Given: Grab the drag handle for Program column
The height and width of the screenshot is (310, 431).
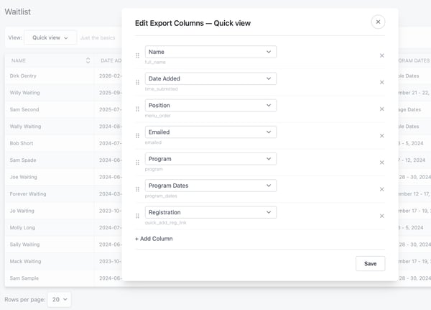Looking at the screenshot, I should point(137,163).
